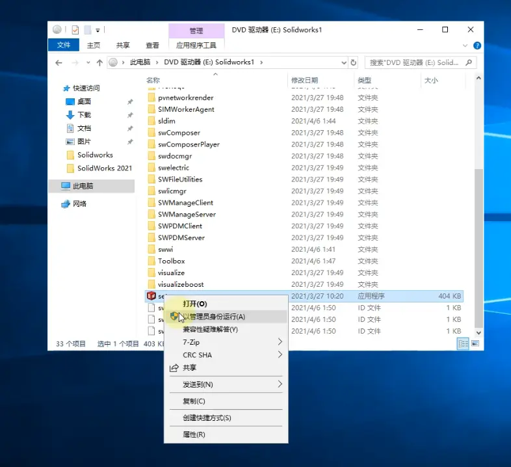Screen dimensions: 511x467
Task: Sort by Name (名称) column header
Action: pyautogui.click(x=153, y=80)
